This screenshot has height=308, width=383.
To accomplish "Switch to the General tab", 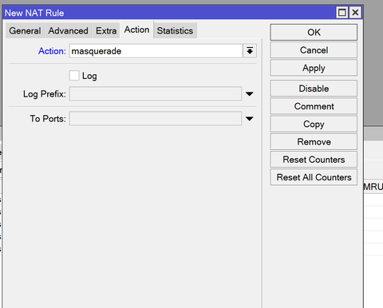I will (25, 31).
